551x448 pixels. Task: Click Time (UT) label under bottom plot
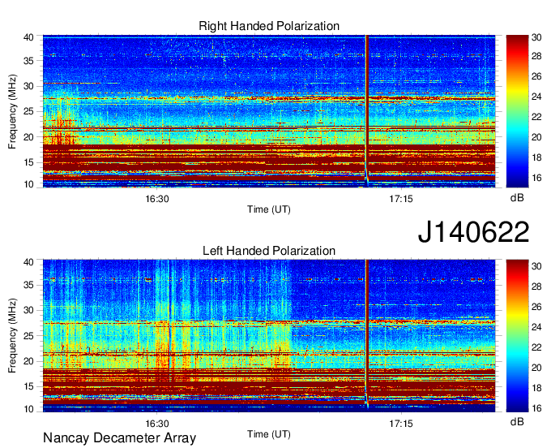pyautogui.click(x=269, y=434)
